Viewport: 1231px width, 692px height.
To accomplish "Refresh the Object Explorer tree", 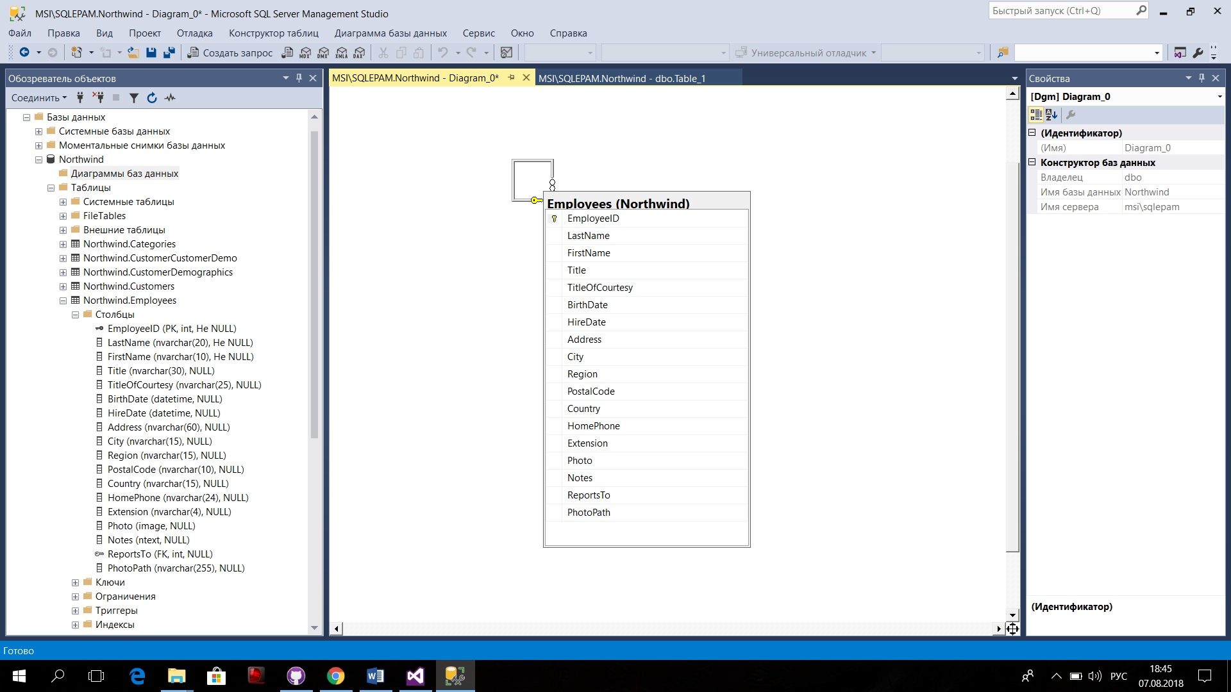I will pyautogui.click(x=152, y=97).
